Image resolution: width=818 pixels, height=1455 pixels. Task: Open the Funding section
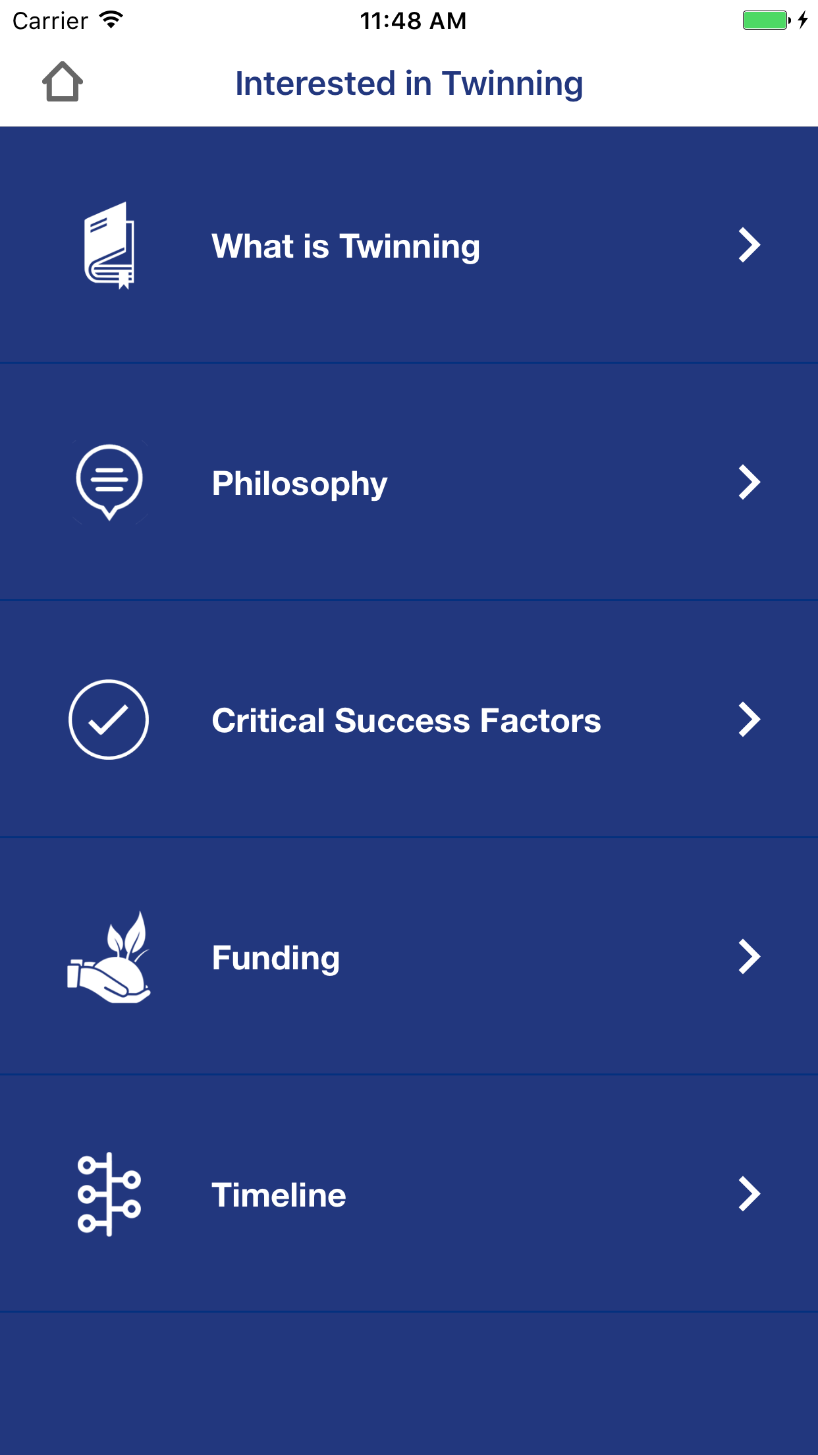[x=276, y=958]
